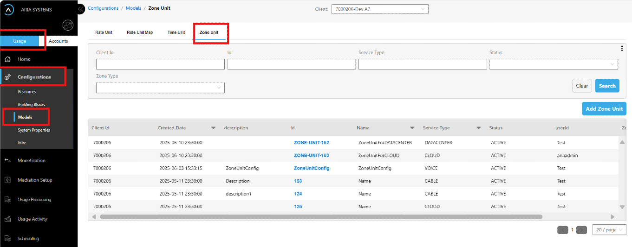
Task: Switch to the Rate Unit Map tab
Action: (x=140, y=32)
